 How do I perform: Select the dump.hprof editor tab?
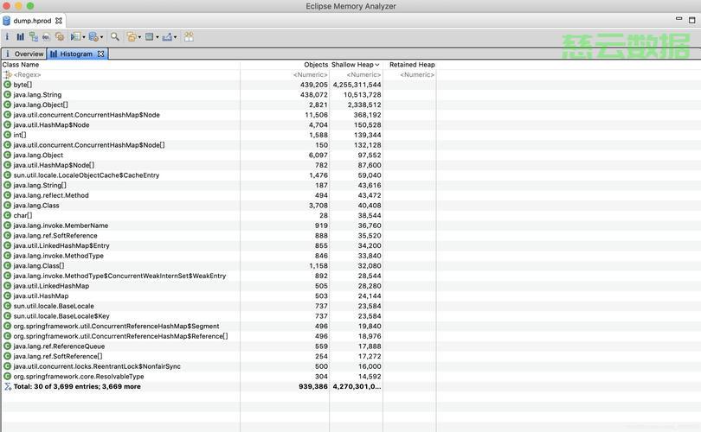coord(32,21)
